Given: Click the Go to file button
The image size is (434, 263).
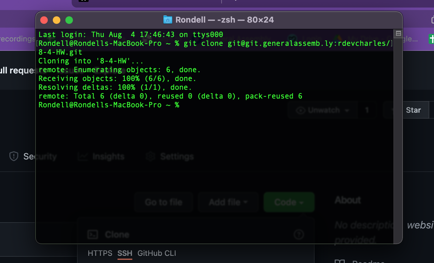Looking at the screenshot, I should tap(163, 202).
